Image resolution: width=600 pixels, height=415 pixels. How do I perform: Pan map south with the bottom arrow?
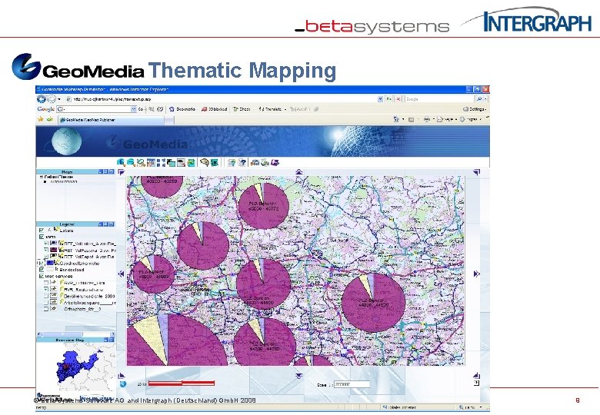click(299, 376)
